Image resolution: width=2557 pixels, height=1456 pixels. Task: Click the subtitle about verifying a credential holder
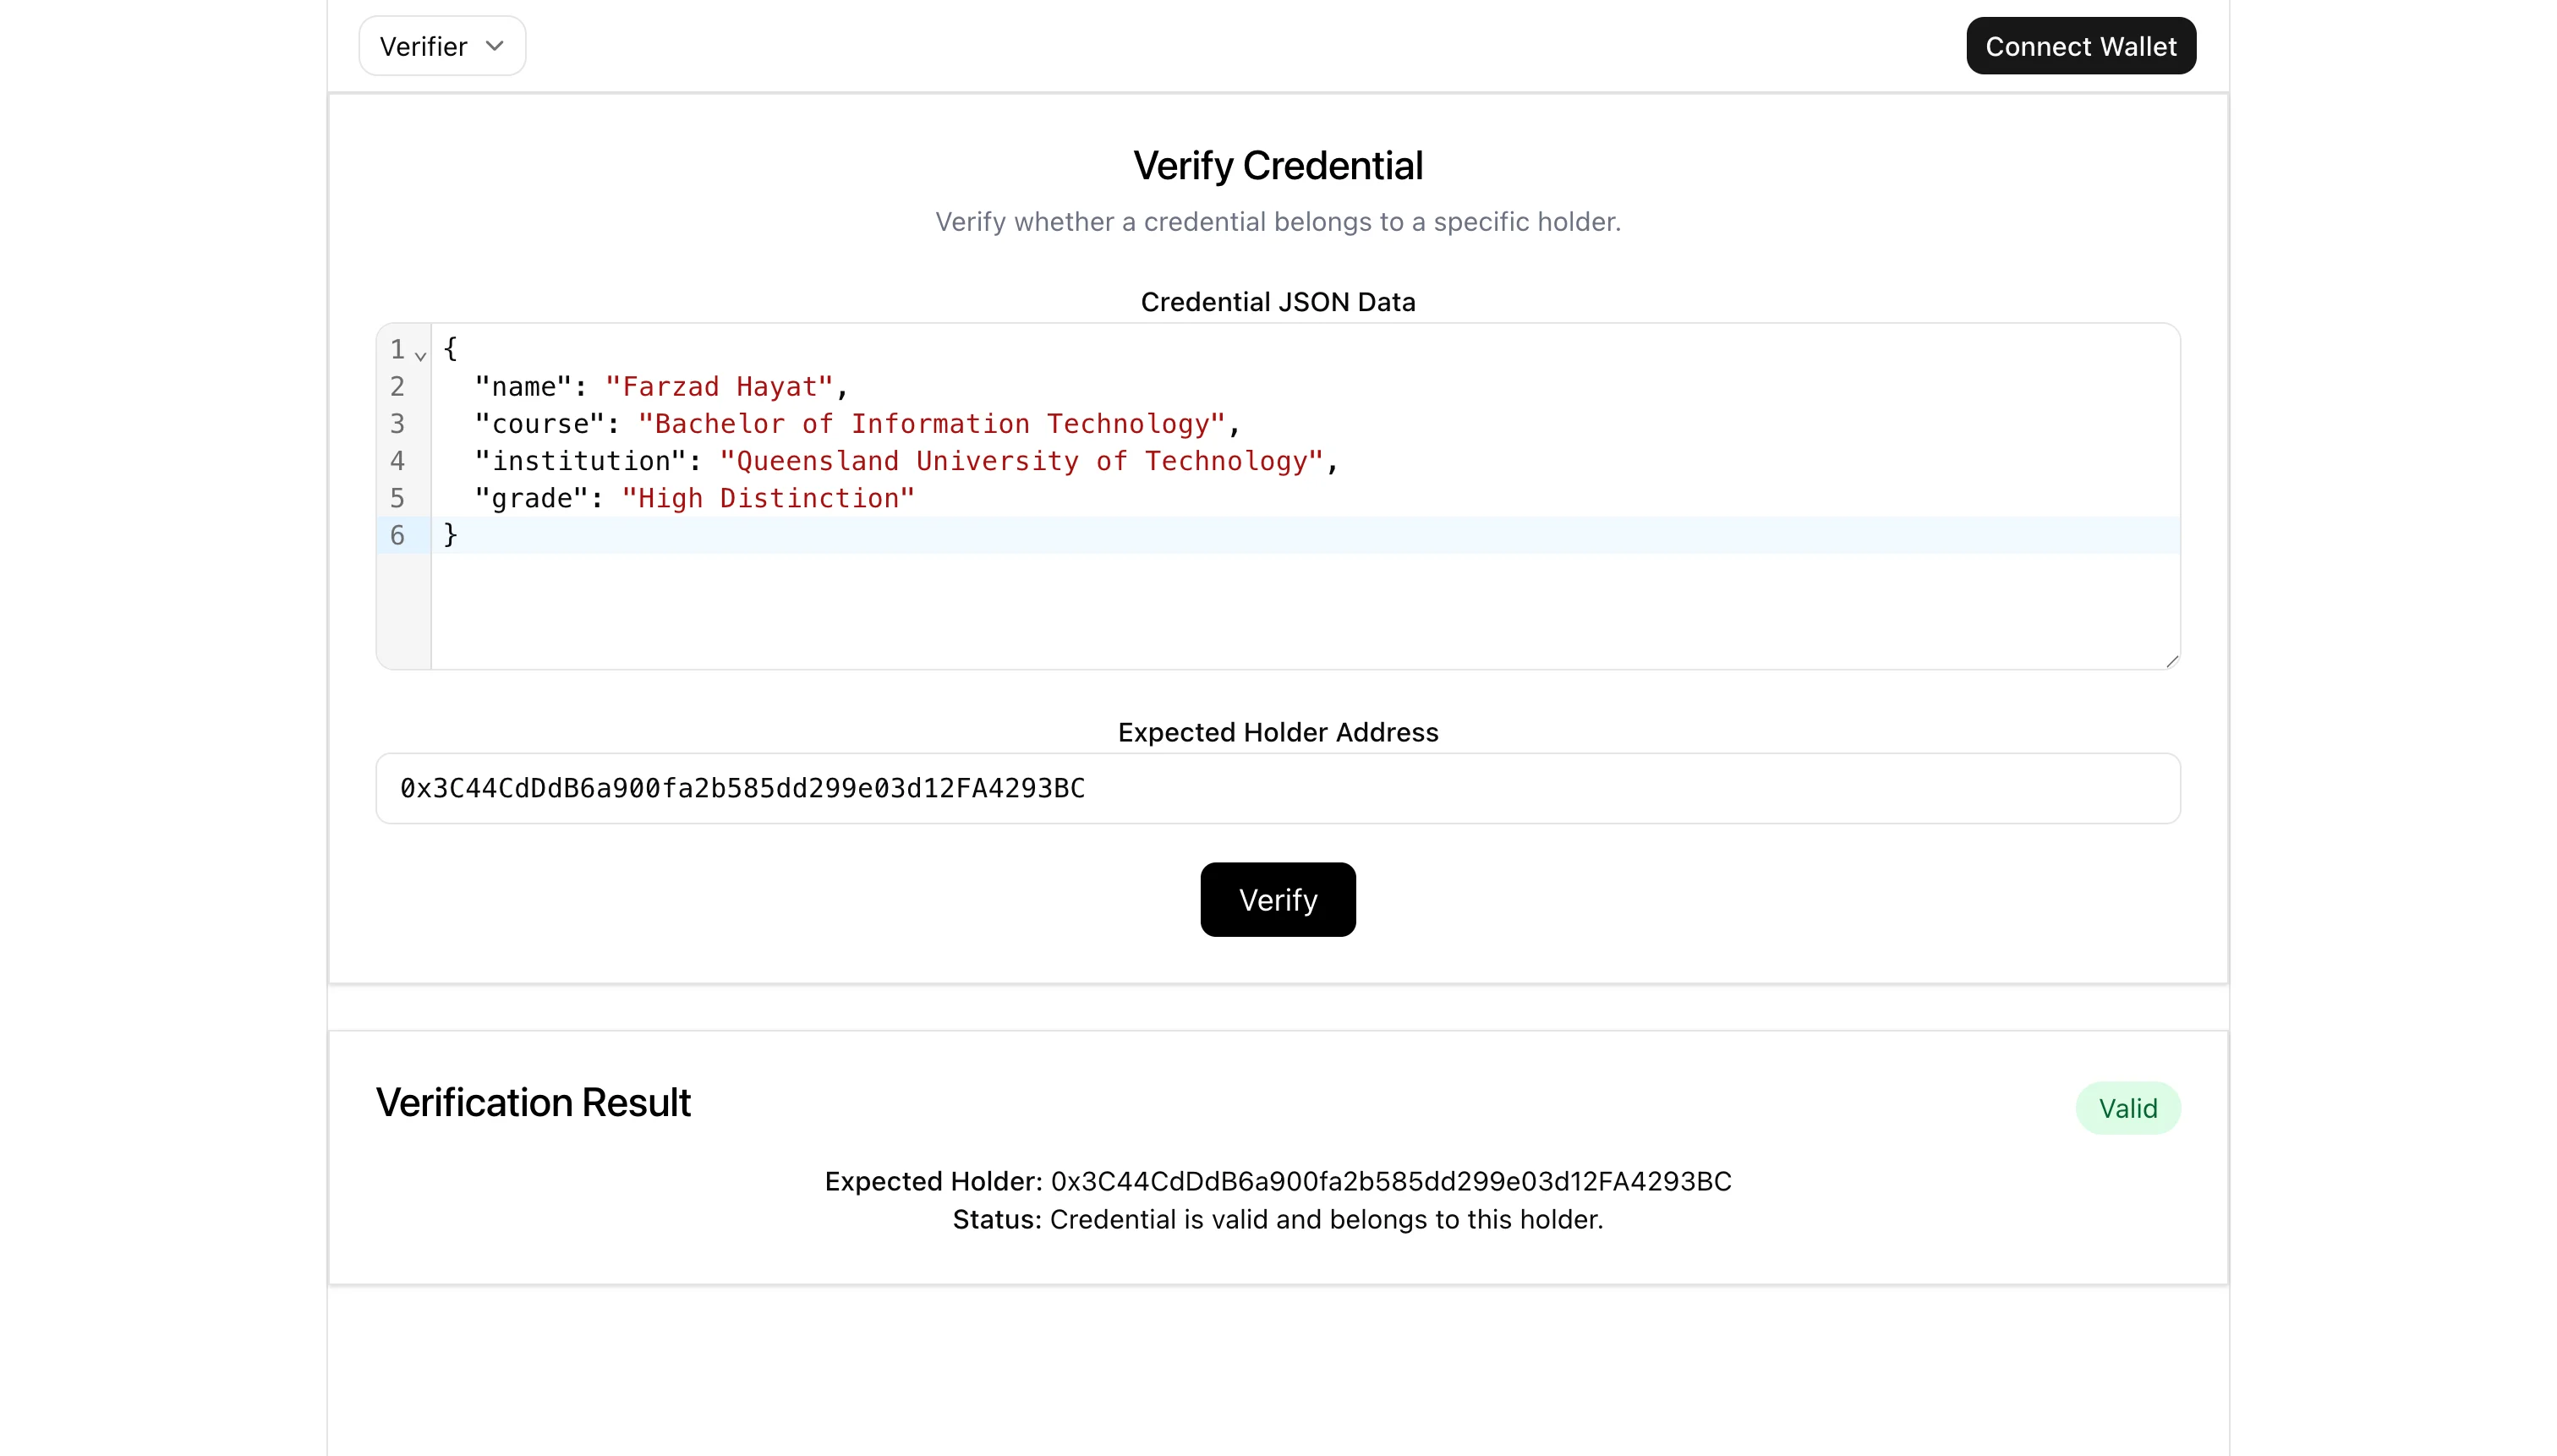tap(1277, 222)
